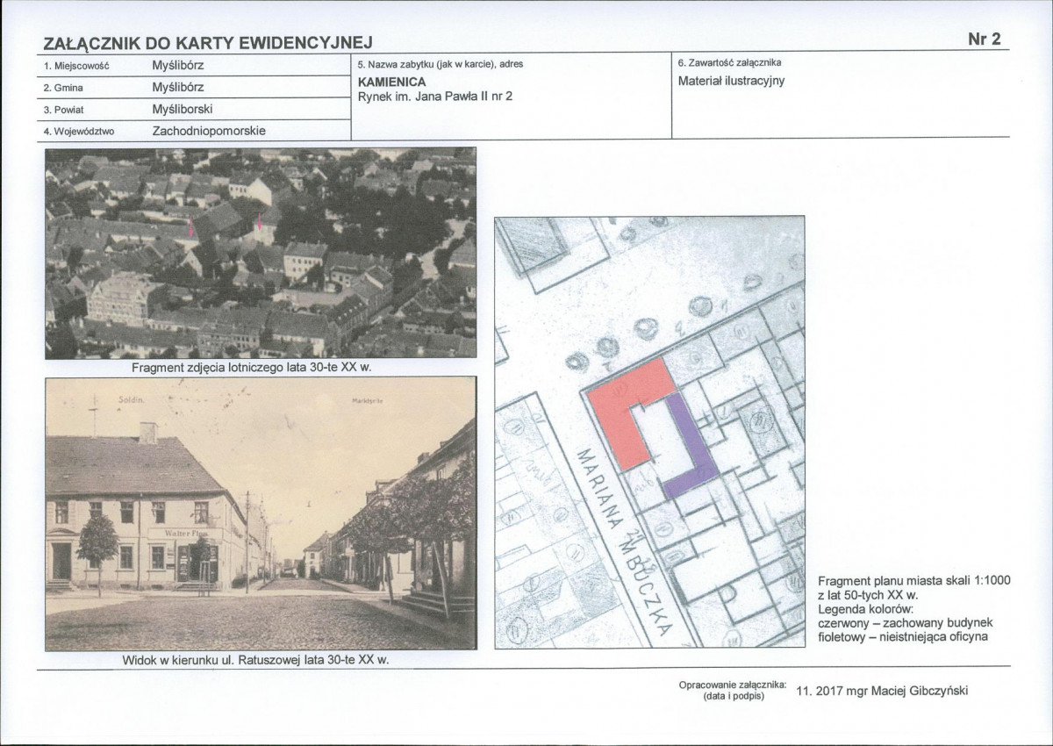Click the Nr 2 attachment number
Screen dimensions: 1053x746
click(x=984, y=39)
